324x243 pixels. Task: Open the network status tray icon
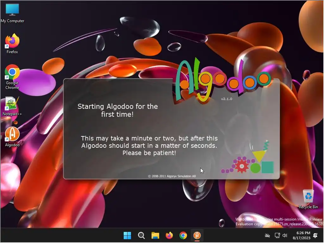(x=277, y=235)
